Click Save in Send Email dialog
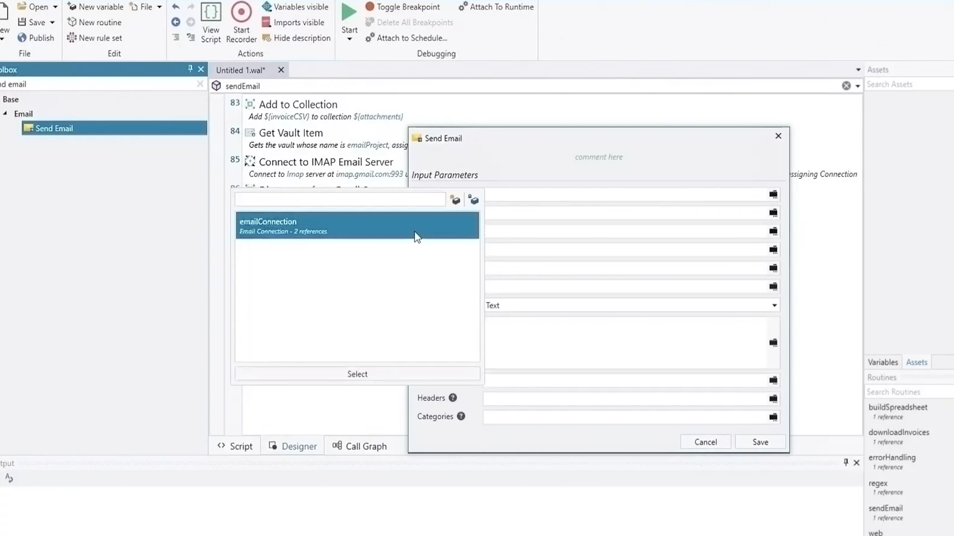This screenshot has width=954, height=536. pyautogui.click(x=760, y=442)
